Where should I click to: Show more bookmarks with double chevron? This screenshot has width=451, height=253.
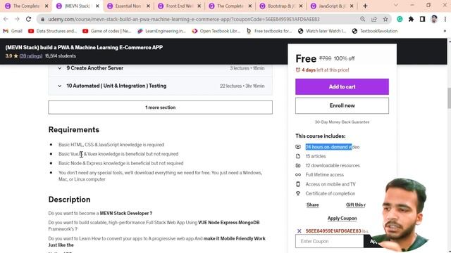[x=445, y=31]
